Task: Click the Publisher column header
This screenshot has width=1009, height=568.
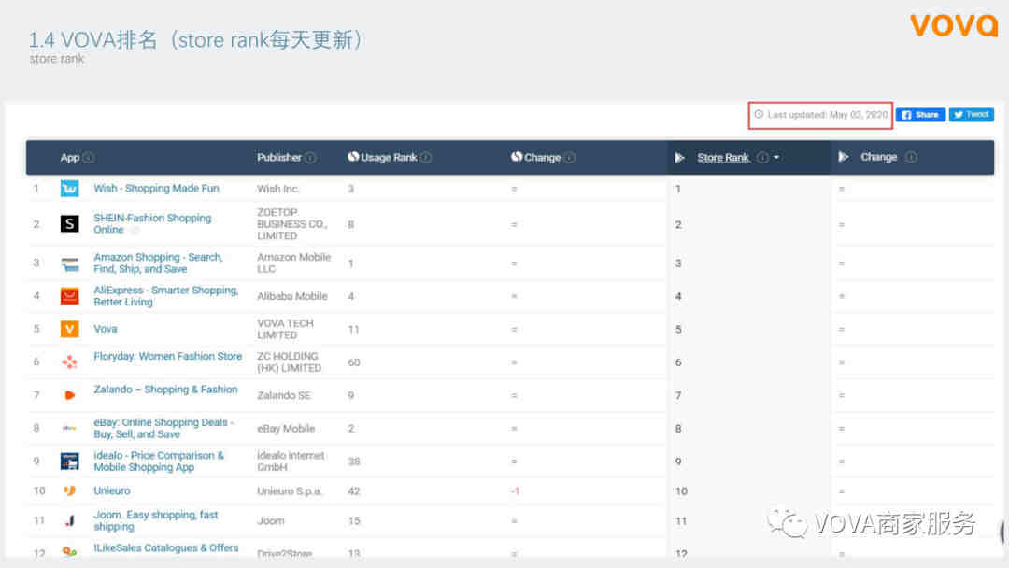Action: [x=278, y=158]
